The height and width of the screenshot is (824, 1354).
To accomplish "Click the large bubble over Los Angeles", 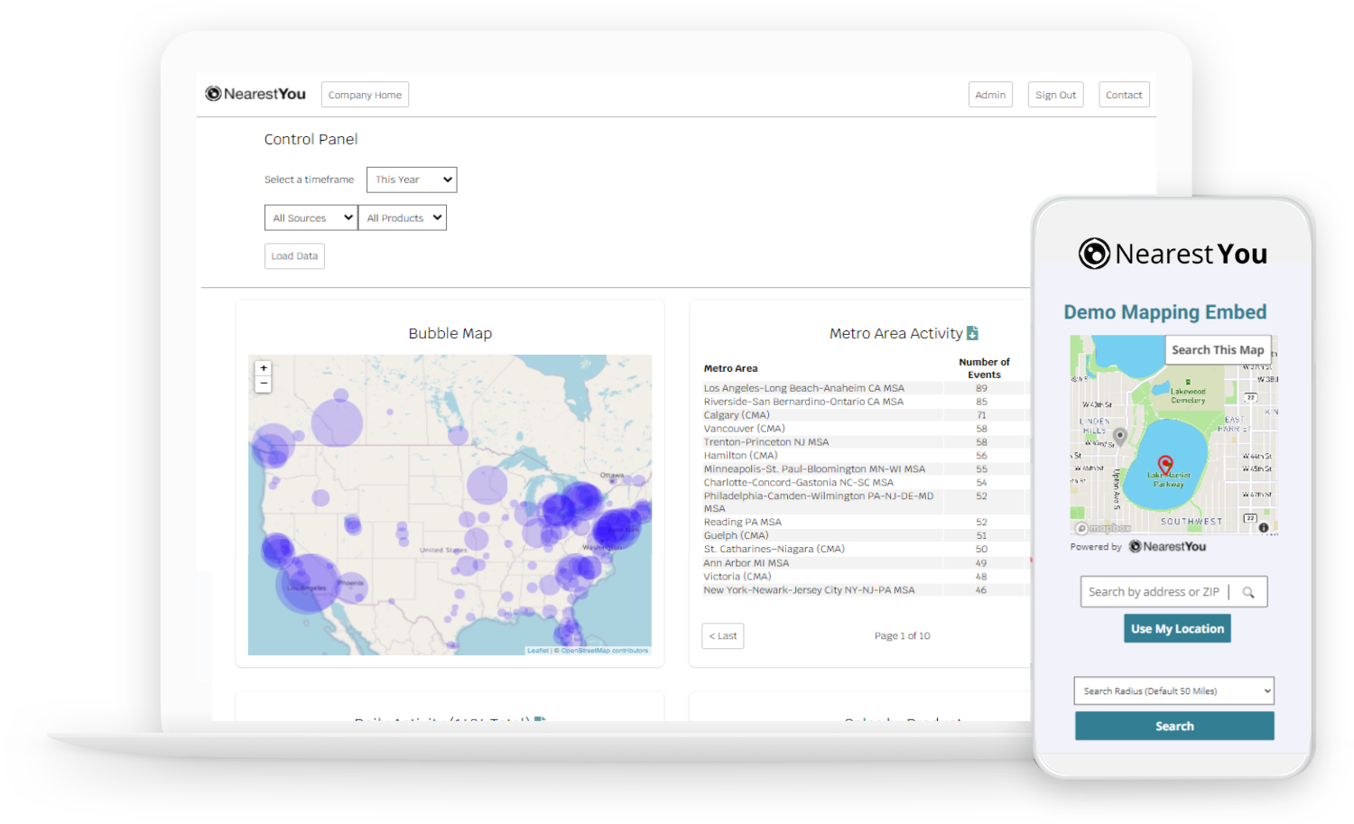I will coord(308,584).
